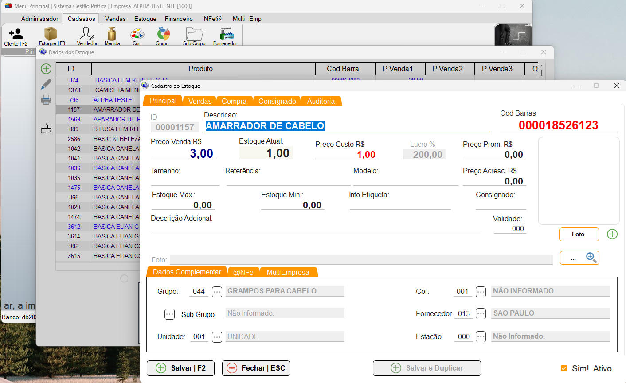Click the Fechar | ESC button
Viewport: 626px width, 383px height.
[x=256, y=368]
